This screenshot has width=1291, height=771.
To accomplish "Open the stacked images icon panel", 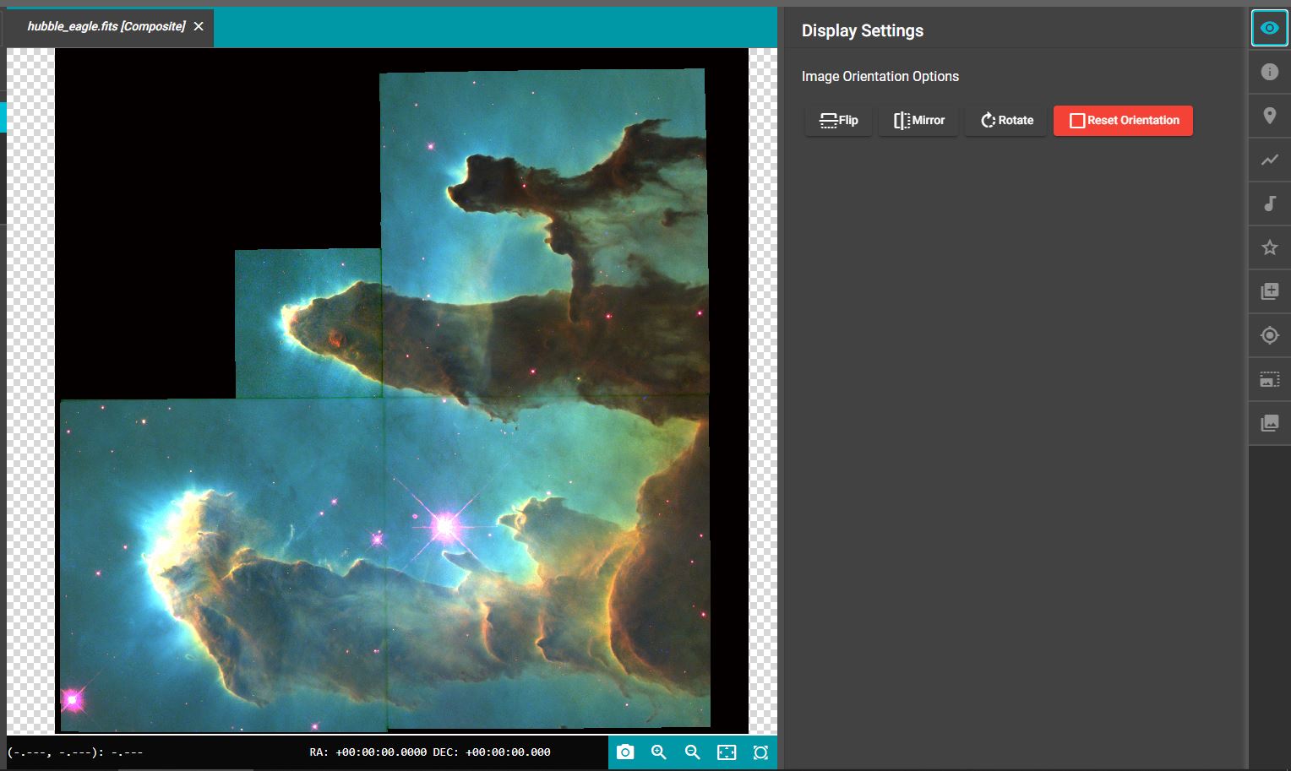I will pyautogui.click(x=1269, y=423).
